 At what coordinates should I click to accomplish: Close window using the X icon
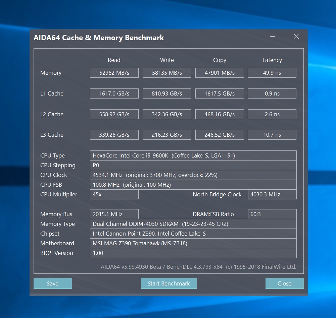(x=296, y=37)
